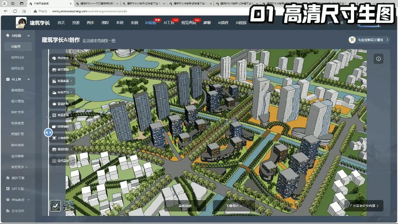Expand the 迭代 iteration tool on the image panel
398x224 pixels.
click(62, 161)
